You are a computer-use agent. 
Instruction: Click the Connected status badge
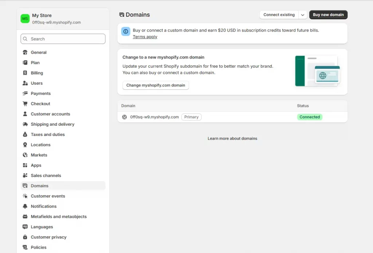pos(310,117)
